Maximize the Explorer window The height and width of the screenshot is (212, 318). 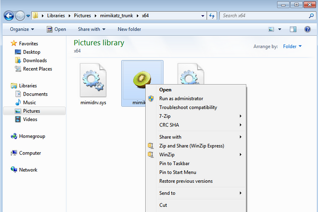296,5
